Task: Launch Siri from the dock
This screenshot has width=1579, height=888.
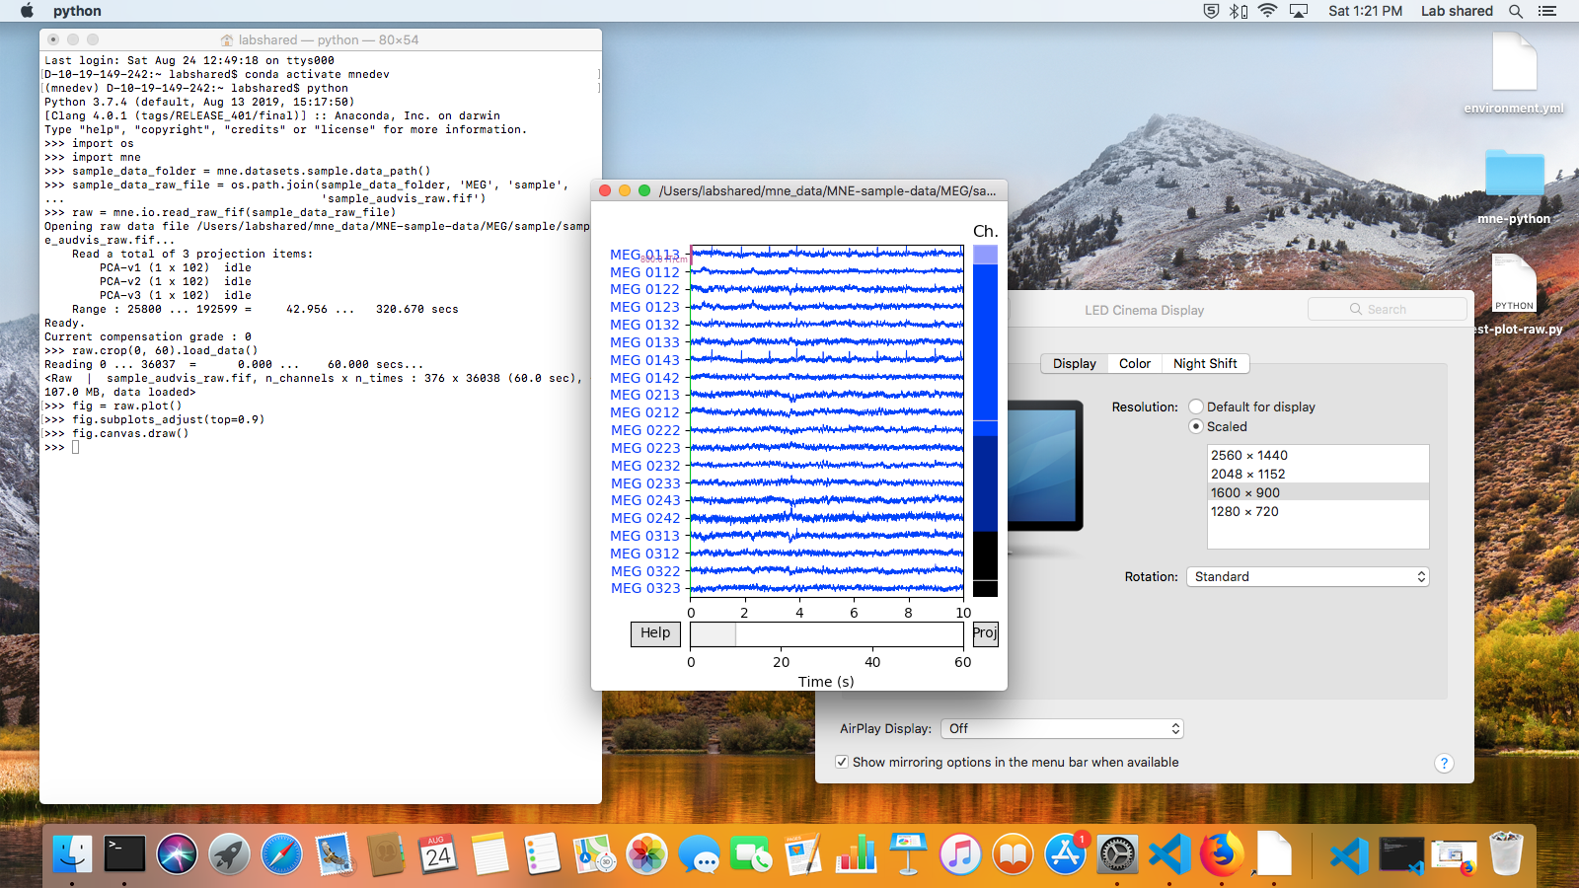Action: 177,854
